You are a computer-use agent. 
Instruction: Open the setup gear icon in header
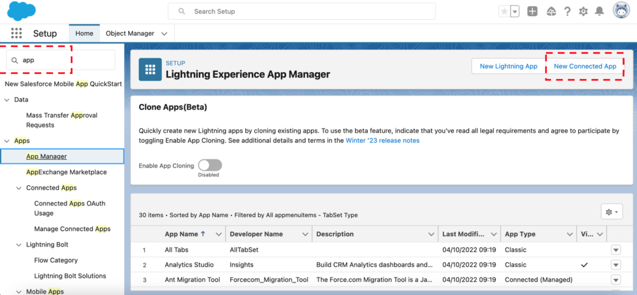point(583,11)
